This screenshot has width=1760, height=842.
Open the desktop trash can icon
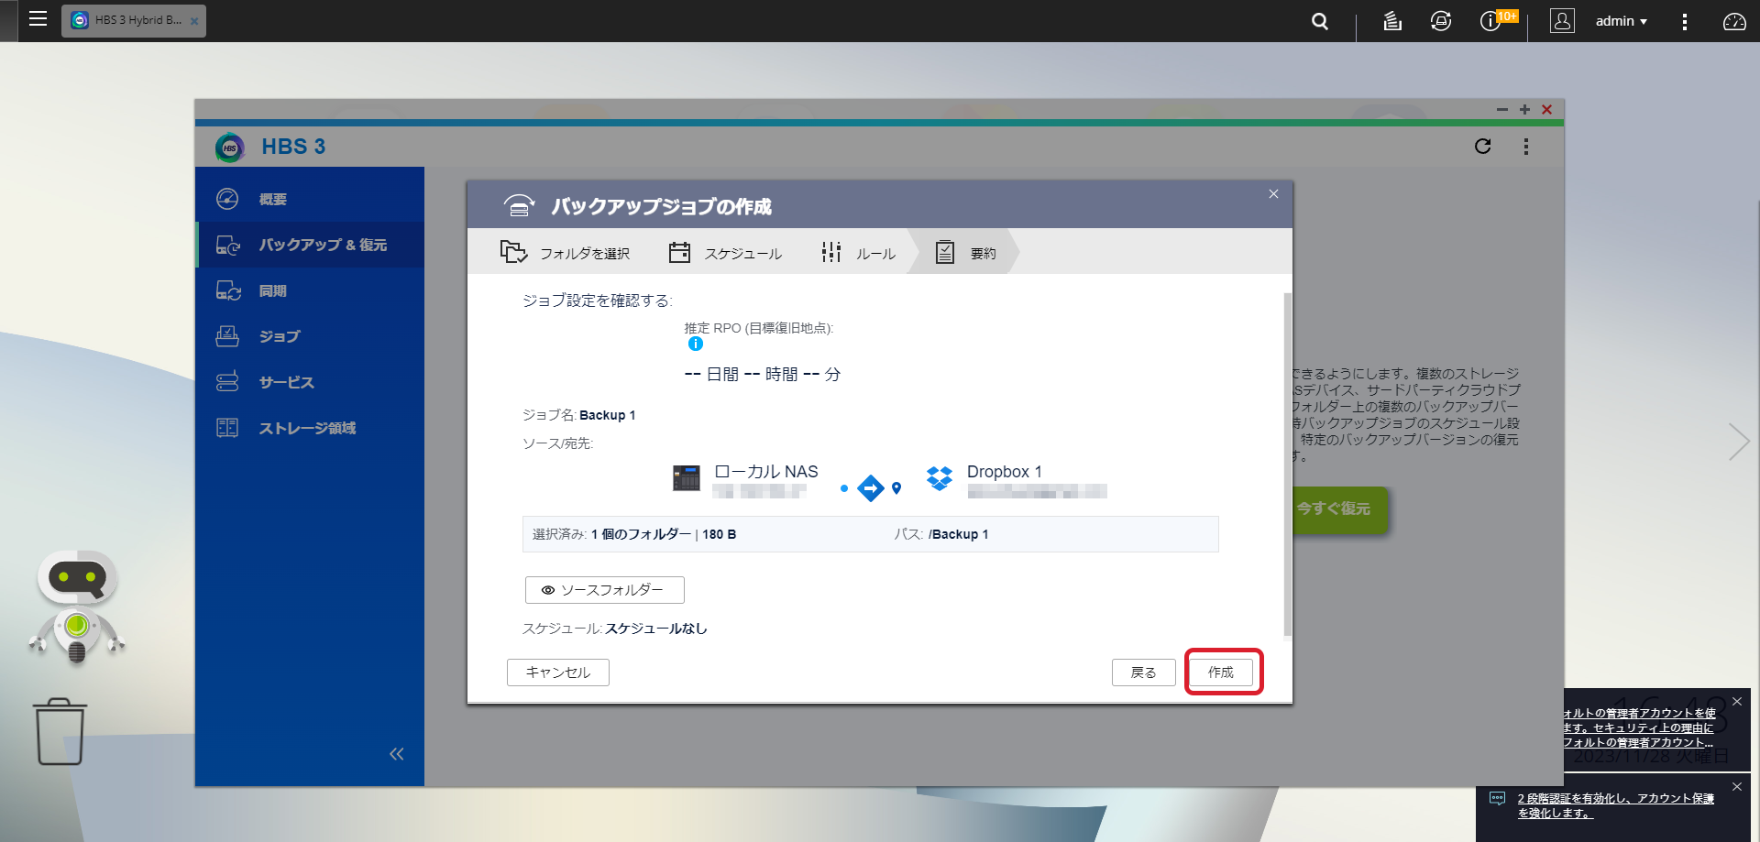(x=60, y=732)
